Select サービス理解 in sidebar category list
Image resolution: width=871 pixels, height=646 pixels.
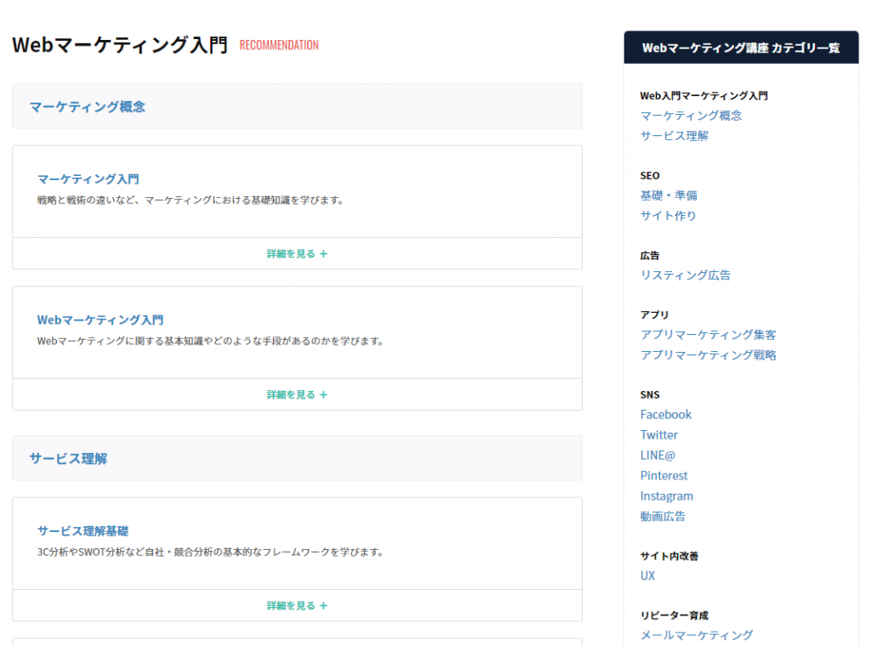(x=675, y=136)
